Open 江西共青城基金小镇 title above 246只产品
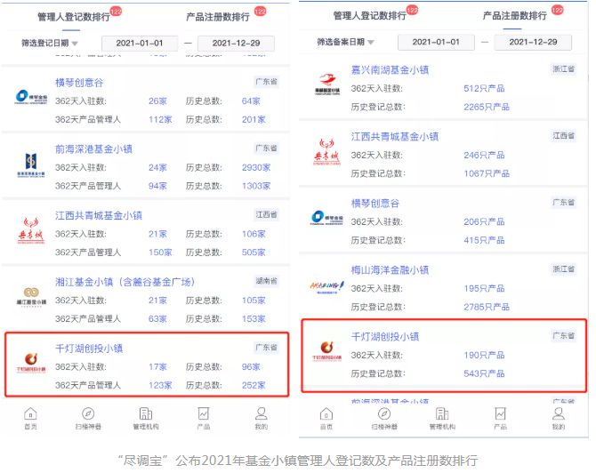Viewport: 596px width, 473px height. pyautogui.click(x=395, y=136)
